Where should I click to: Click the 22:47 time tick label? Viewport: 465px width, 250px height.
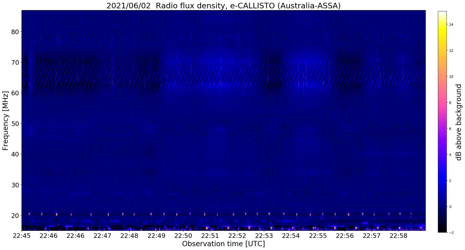[102, 236]
